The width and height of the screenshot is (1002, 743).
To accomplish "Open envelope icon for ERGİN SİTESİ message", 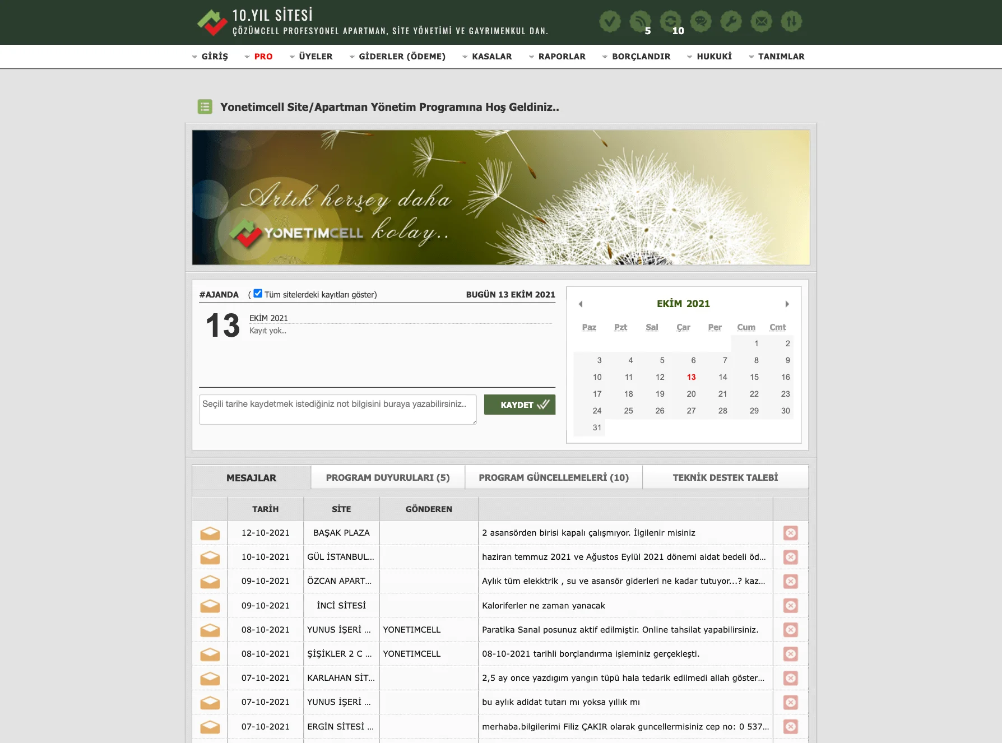I will coord(210,727).
